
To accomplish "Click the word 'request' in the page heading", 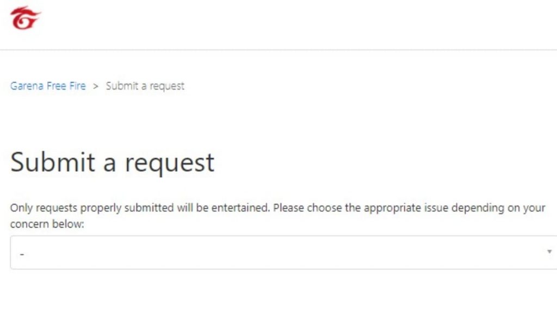I will (170, 164).
